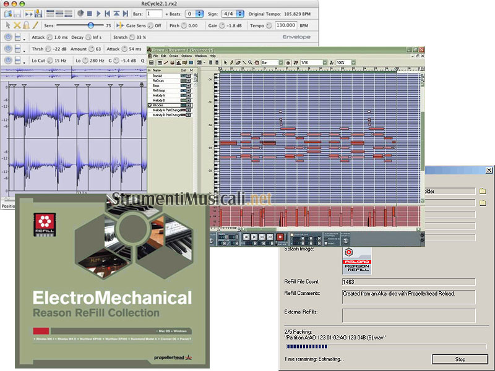Click the Reason transport play button
The width and height of the screenshot is (495, 371).
254,236
